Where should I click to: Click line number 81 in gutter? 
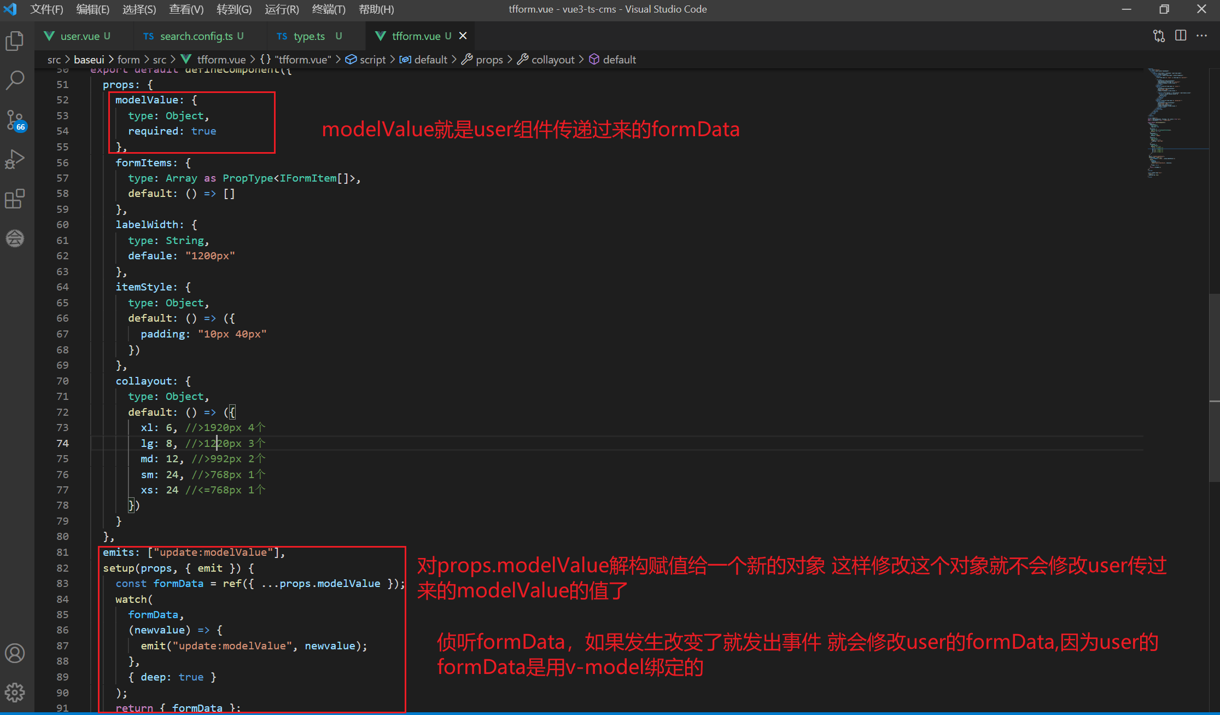coord(62,553)
